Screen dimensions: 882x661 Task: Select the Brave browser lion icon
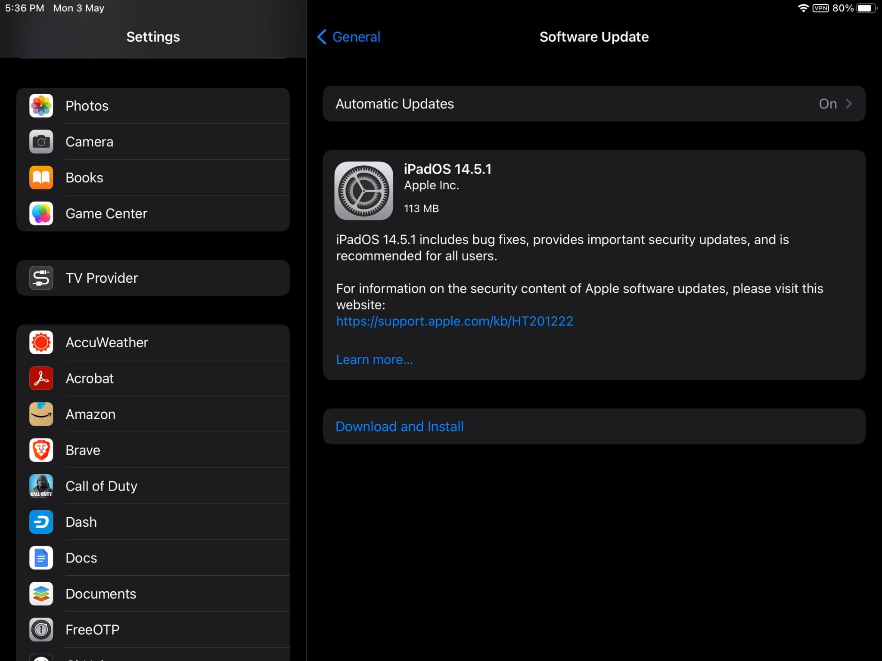click(x=41, y=450)
